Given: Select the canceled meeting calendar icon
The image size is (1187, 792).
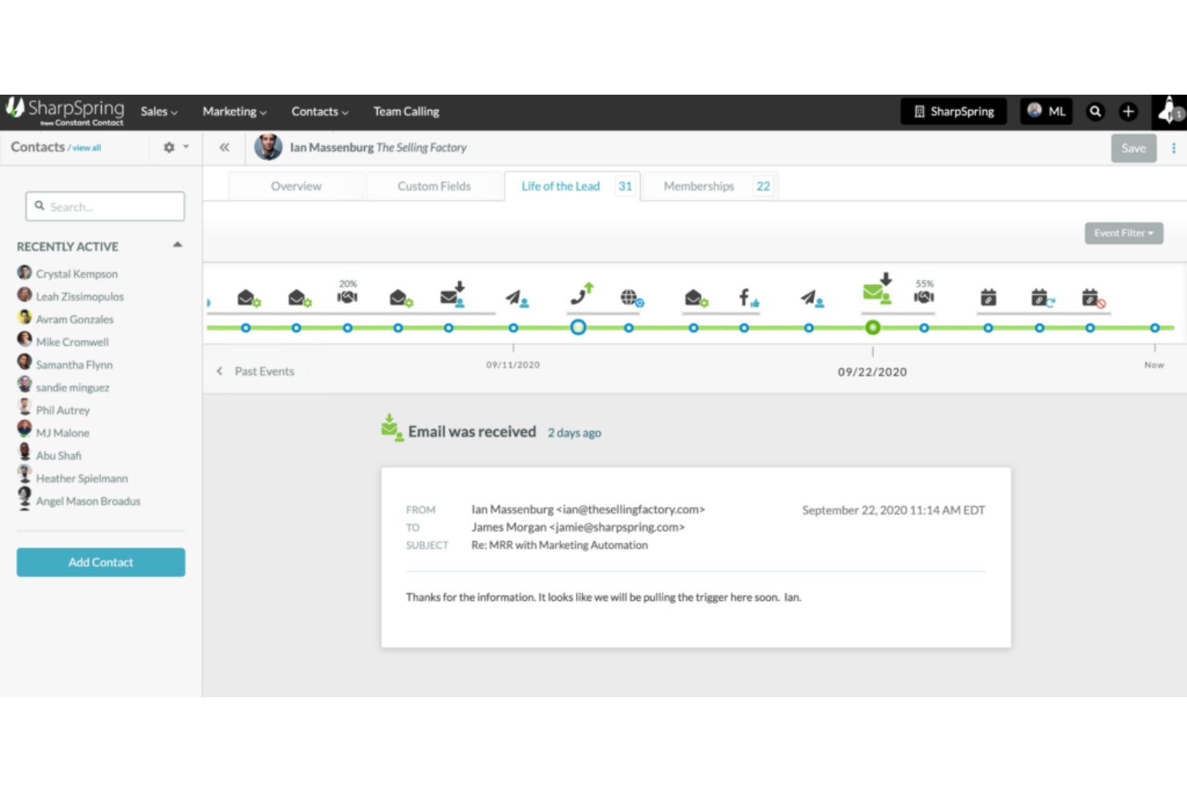Looking at the screenshot, I should coord(1091,298).
